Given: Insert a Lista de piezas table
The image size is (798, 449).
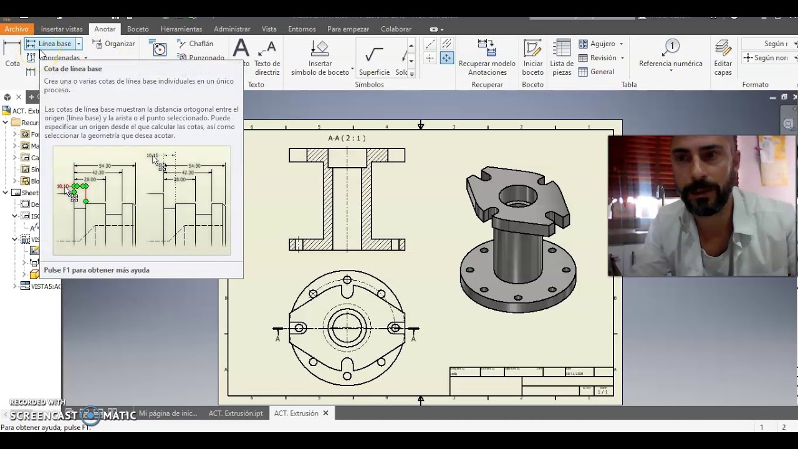Looking at the screenshot, I should (x=562, y=57).
